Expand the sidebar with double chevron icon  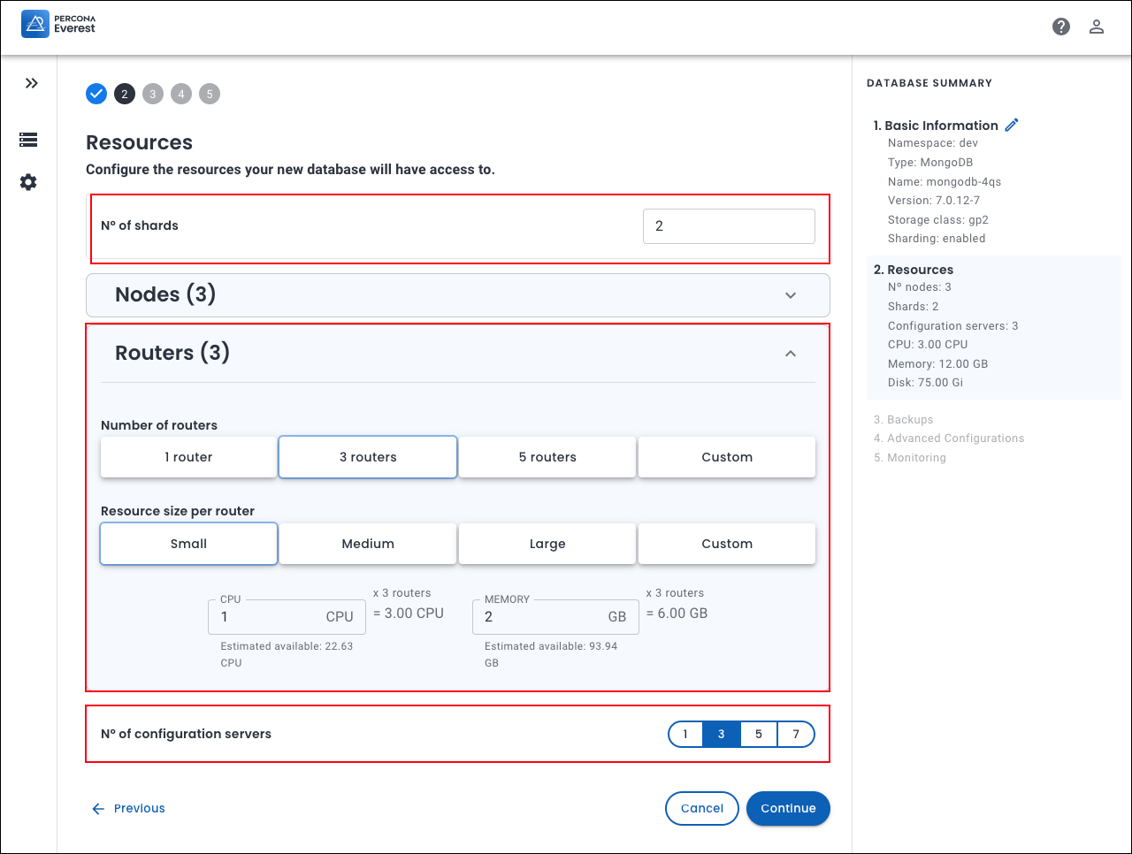click(32, 83)
